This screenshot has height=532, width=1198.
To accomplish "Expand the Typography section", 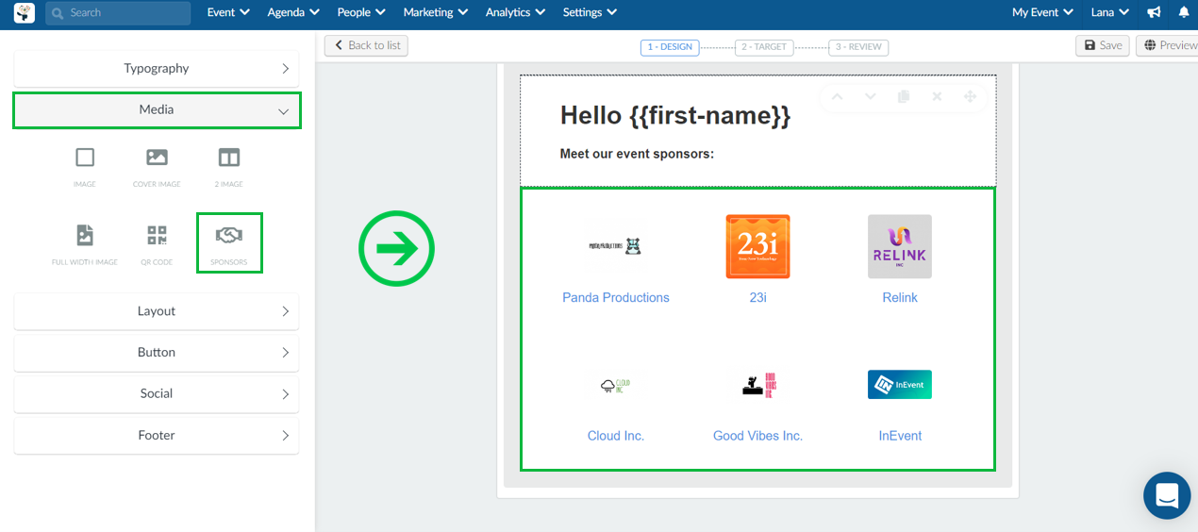I will click(157, 69).
